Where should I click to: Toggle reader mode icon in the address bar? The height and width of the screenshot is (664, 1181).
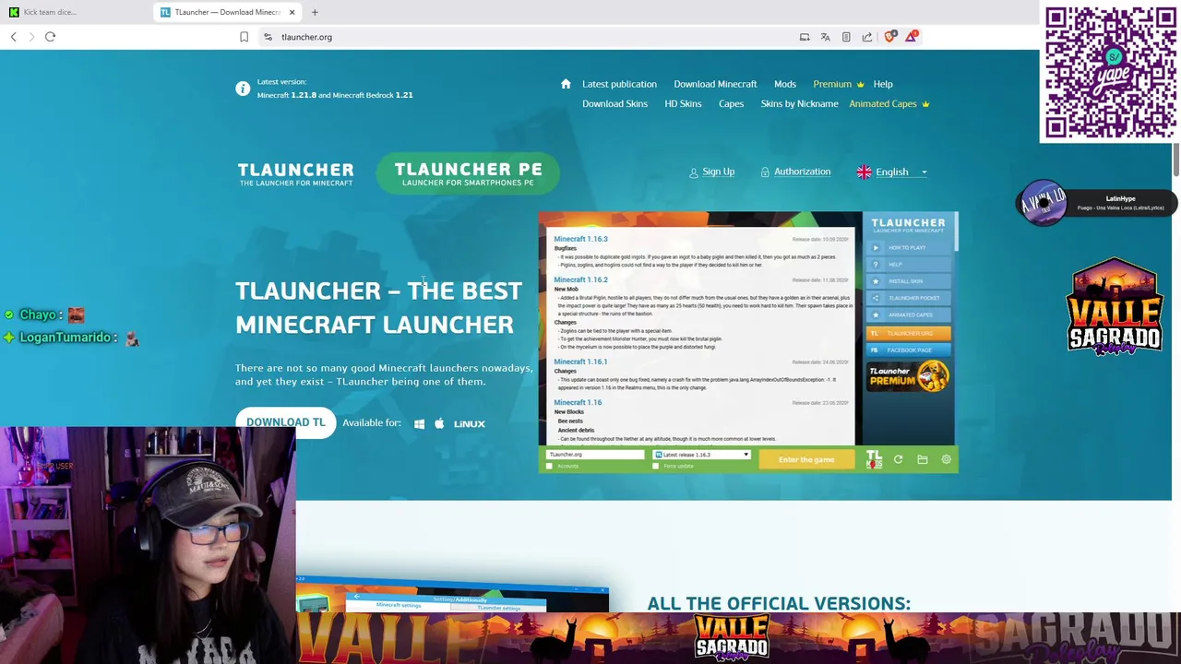pyautogui.click(x=846, y=37)
